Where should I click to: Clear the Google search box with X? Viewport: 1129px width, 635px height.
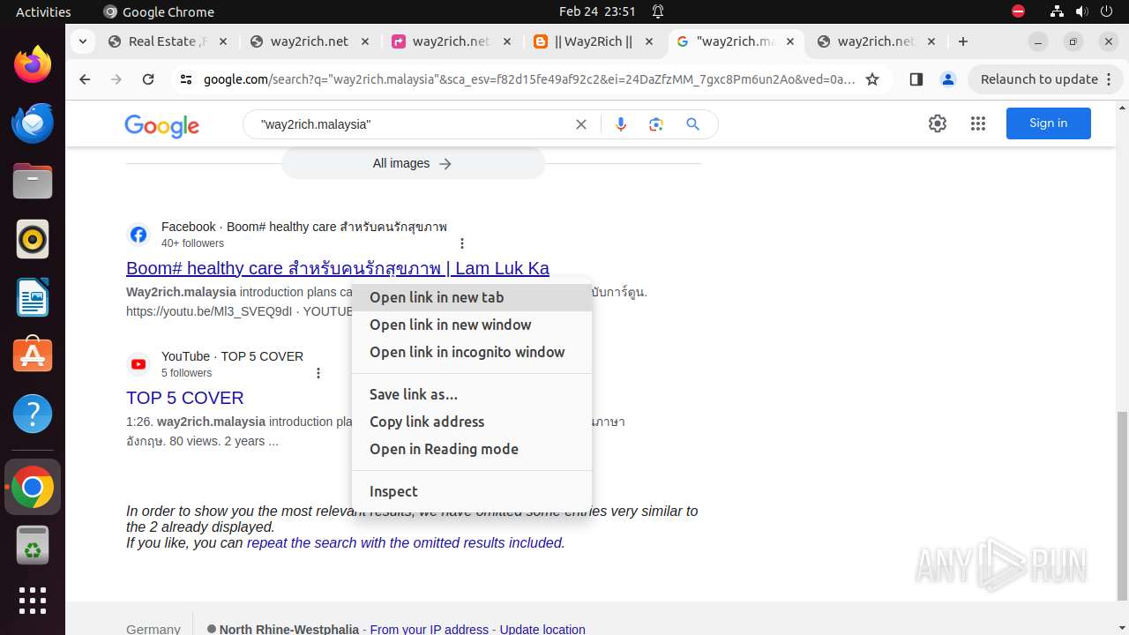tap(581, 124)
